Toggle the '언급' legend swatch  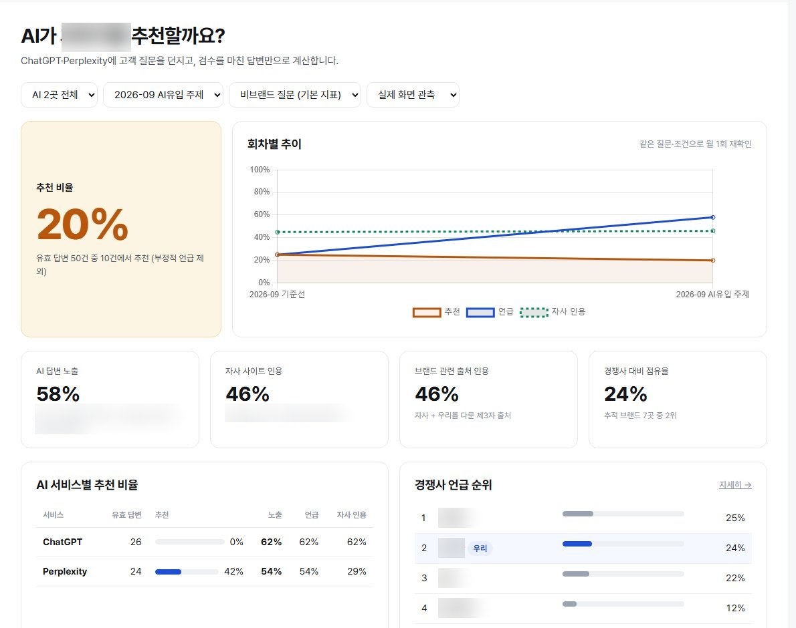click(x=480, y=312)
